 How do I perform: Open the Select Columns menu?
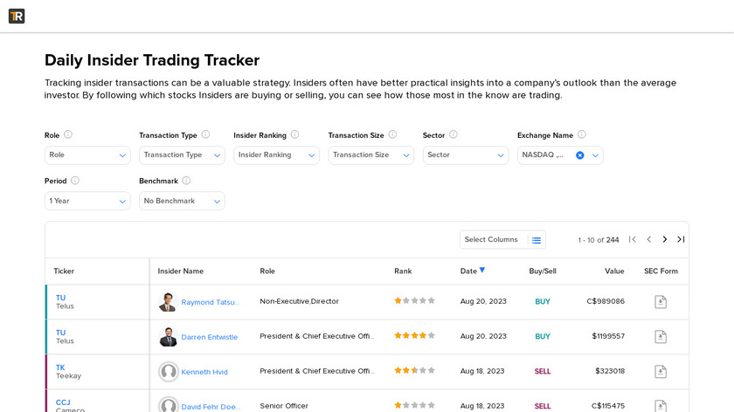click(502, 239)
